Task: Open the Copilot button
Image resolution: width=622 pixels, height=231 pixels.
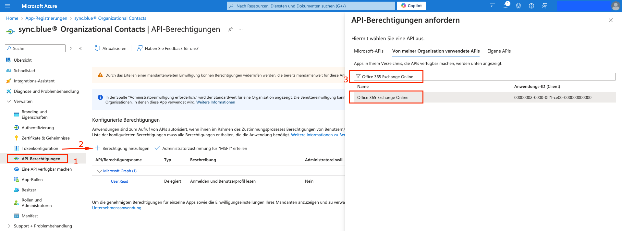Action: coord(411,6)
